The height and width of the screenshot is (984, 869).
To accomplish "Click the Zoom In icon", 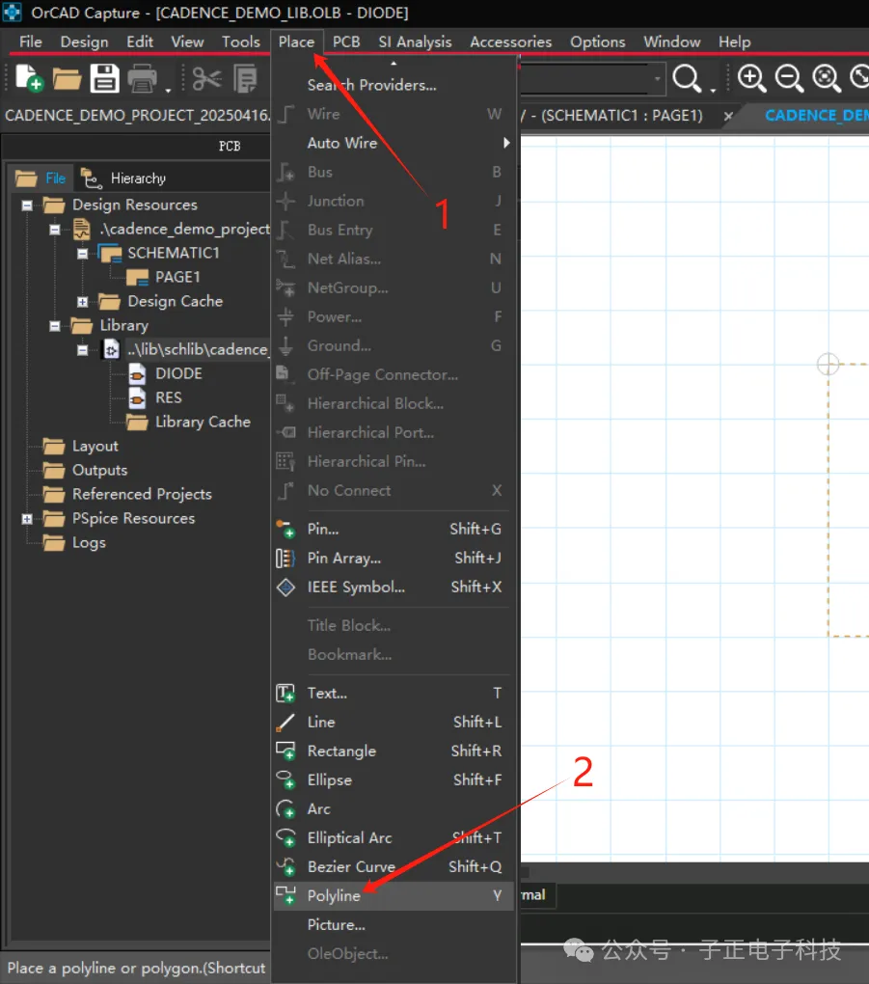I will [x=751, y=78].
